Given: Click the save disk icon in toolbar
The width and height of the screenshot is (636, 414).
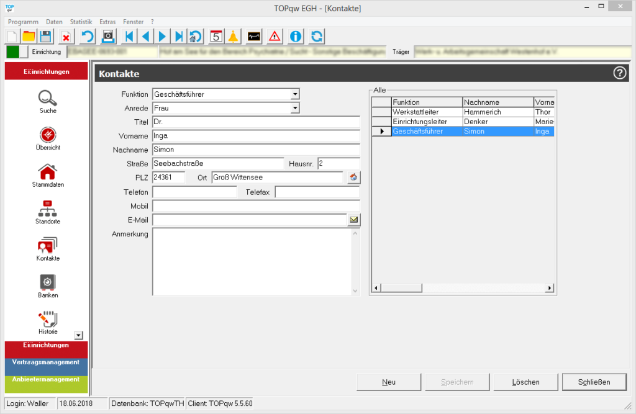Looking at the screenshot, I should tap(46, 36).
